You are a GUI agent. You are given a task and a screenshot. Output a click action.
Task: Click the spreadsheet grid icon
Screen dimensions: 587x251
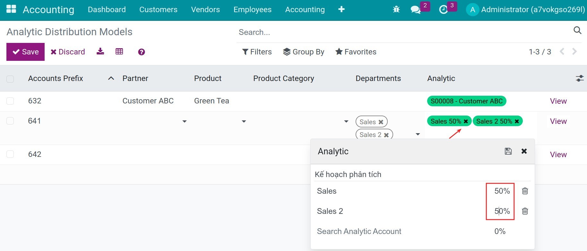[x=119, y=52]
